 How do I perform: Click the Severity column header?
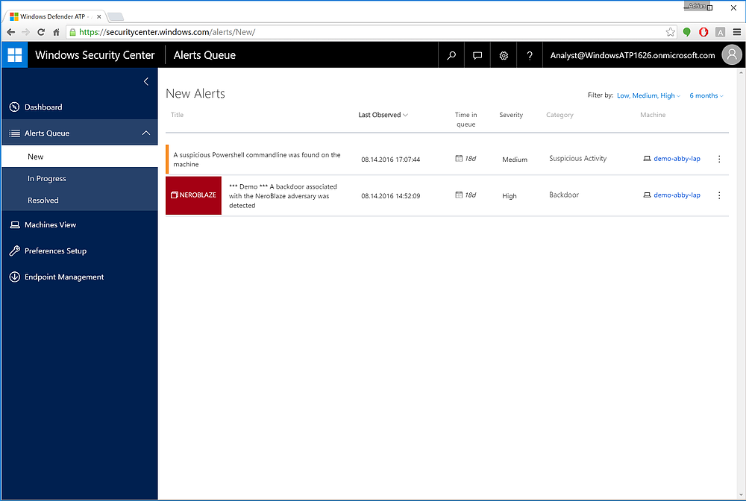(x=511, y=115)
